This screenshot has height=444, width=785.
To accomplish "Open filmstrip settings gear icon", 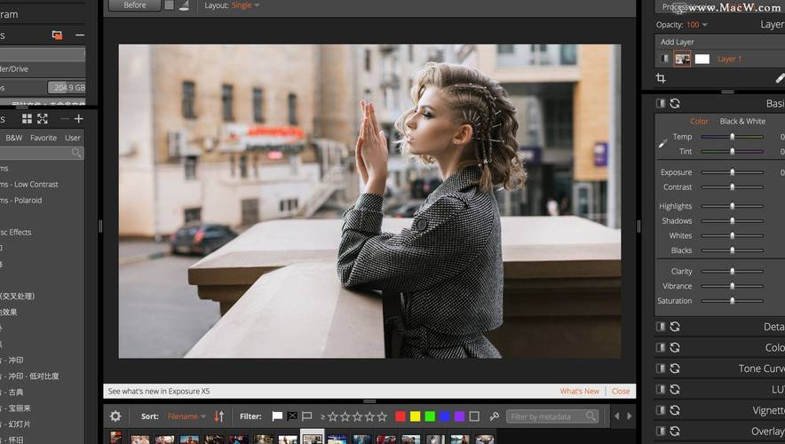I will (115, 416).
